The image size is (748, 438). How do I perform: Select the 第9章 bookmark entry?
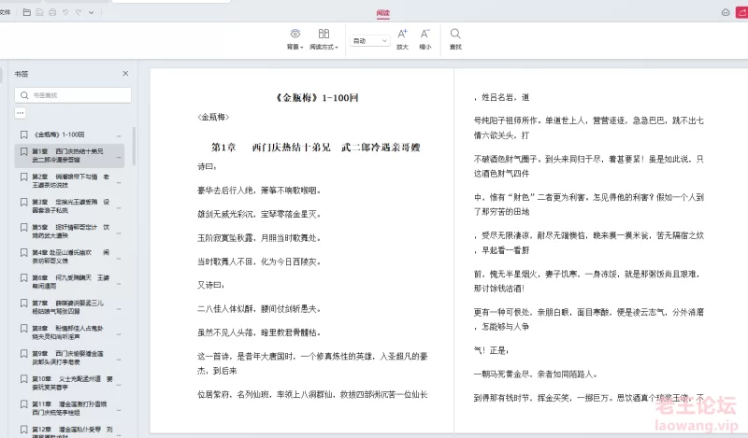pos(69,358)
